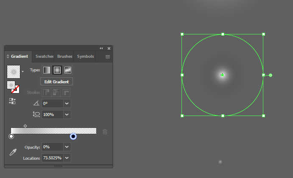The image size is (293, 178).
Task: Select the black highlighted gradient color stop
Action: coord(73,136)
